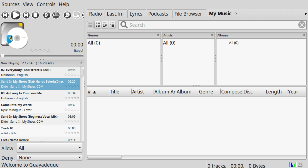The height and width of the screenshot is (168, 308).
Task: Click the playback position slider handle
Action: (x=3, y=56)
